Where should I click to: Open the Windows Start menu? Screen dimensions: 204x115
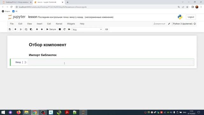[x=3, y=112]
